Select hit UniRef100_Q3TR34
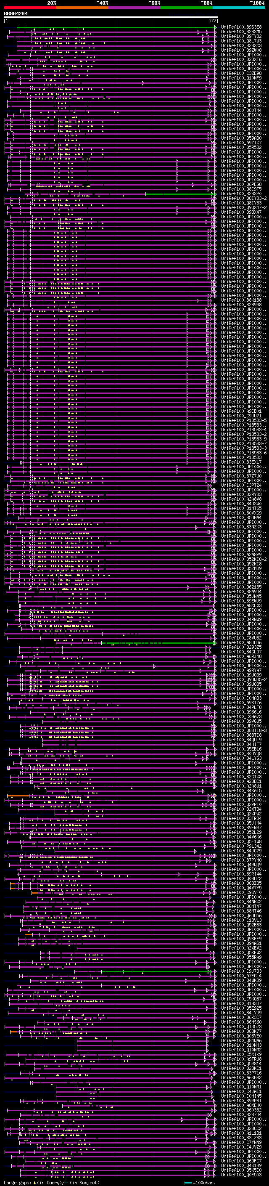269x1186 pixels. 241,818
